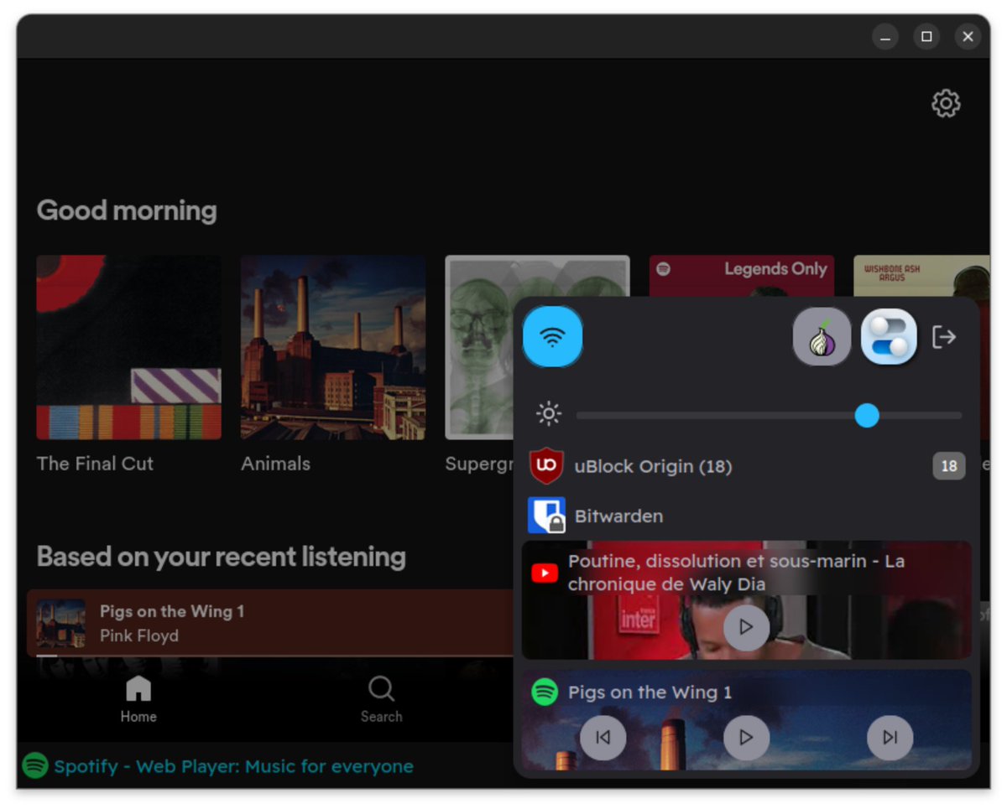Click the Pink Floyd artist name

(x=139, y=636)
